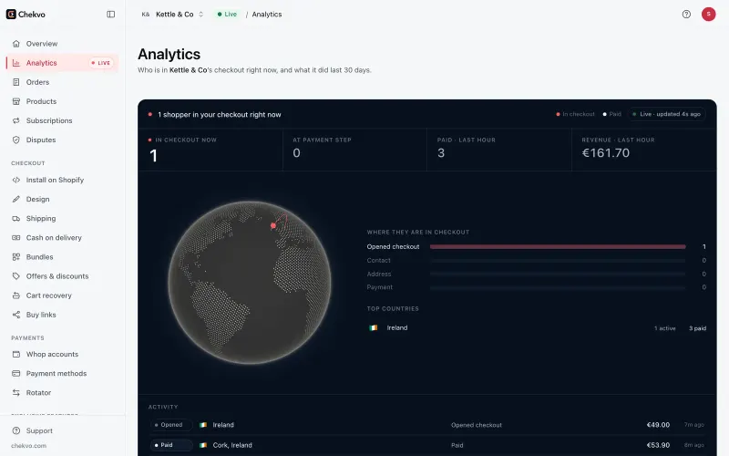Open the user avatar menu
This screenshot has width=729, height=456.
click(x=708, y=15)
